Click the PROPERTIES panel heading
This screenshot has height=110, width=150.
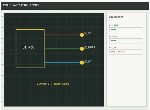[x=116, y=17]
